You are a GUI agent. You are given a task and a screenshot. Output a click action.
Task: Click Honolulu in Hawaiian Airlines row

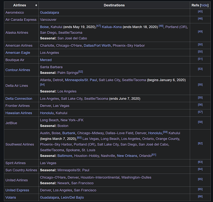pyautogui.click(x=47, y=113)
